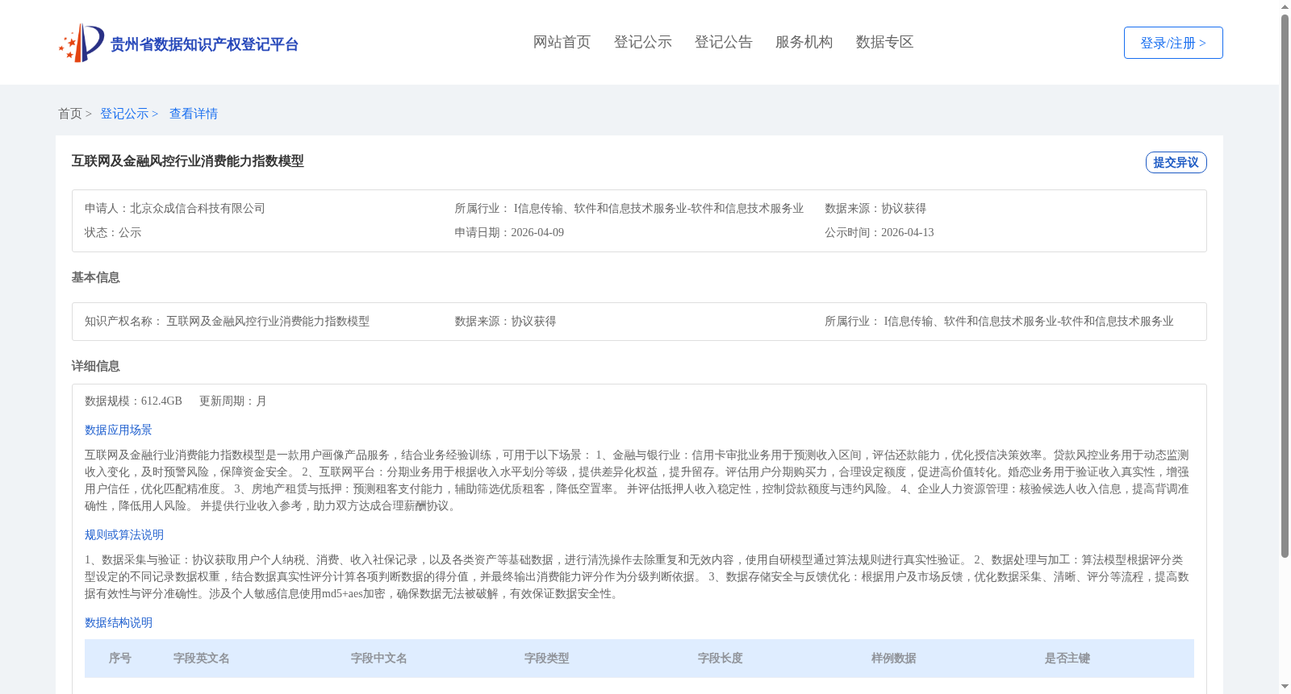Click the 状态：公示 field

[x=113, y=233]
